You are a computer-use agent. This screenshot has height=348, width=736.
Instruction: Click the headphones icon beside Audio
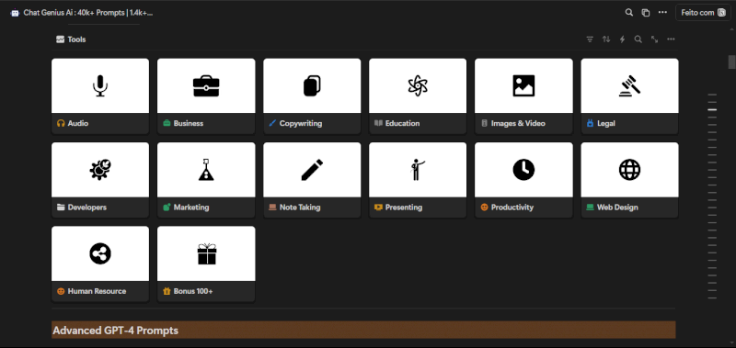(61, 124)
